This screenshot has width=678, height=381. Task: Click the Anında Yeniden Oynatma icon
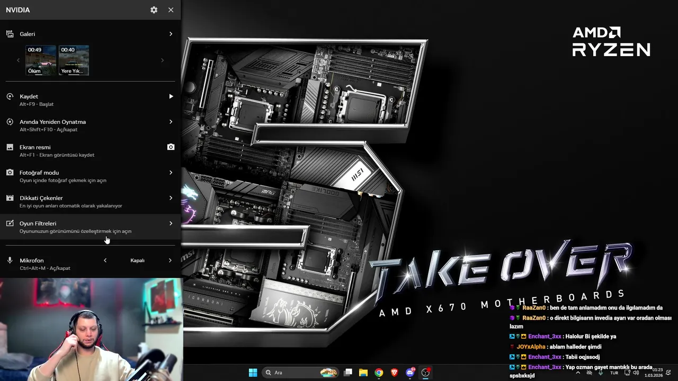coord(10,122)
